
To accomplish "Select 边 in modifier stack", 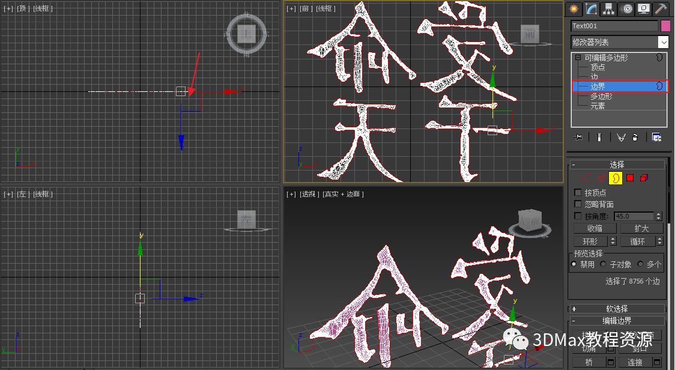I will 594,77.
